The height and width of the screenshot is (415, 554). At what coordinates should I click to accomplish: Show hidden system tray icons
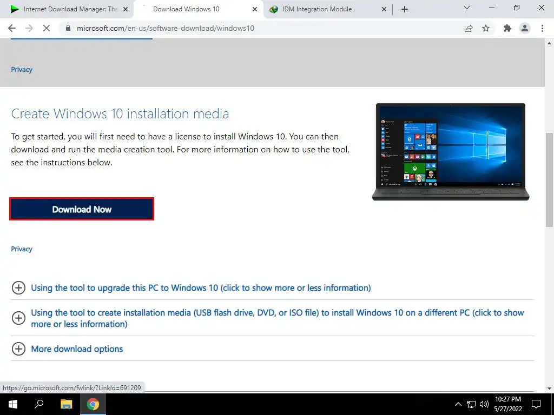458,404
